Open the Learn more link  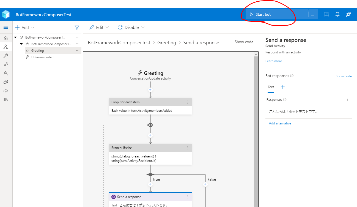[274, 61]
